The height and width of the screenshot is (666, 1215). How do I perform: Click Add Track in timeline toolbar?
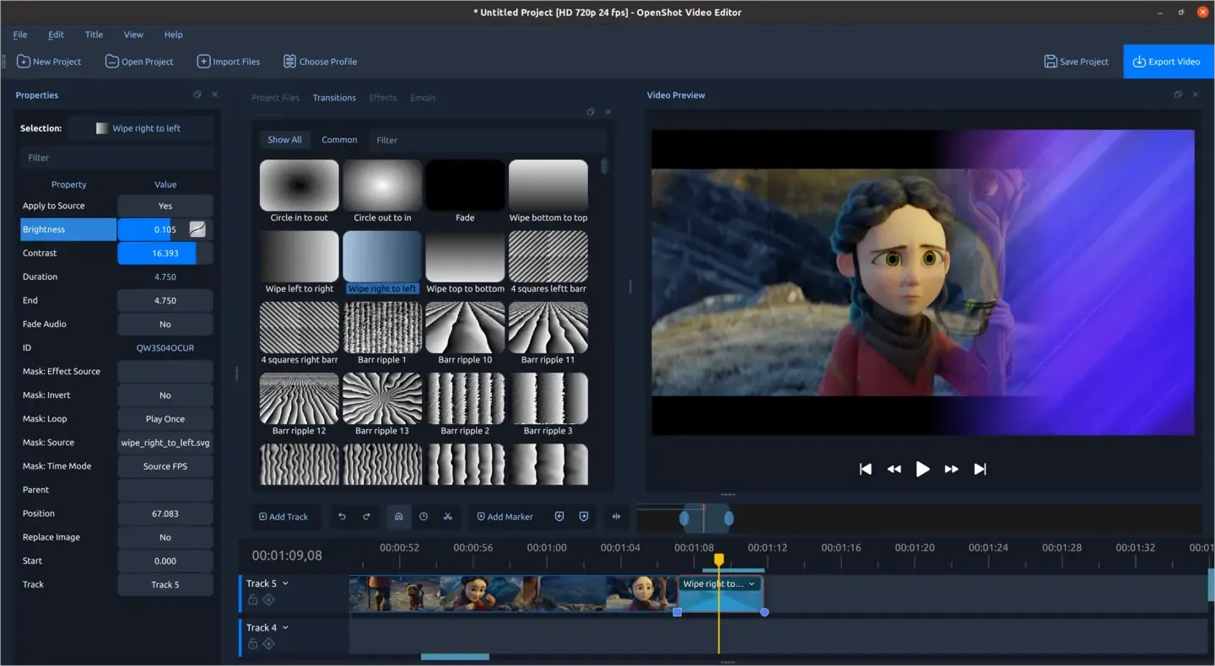tap(283, 517)
